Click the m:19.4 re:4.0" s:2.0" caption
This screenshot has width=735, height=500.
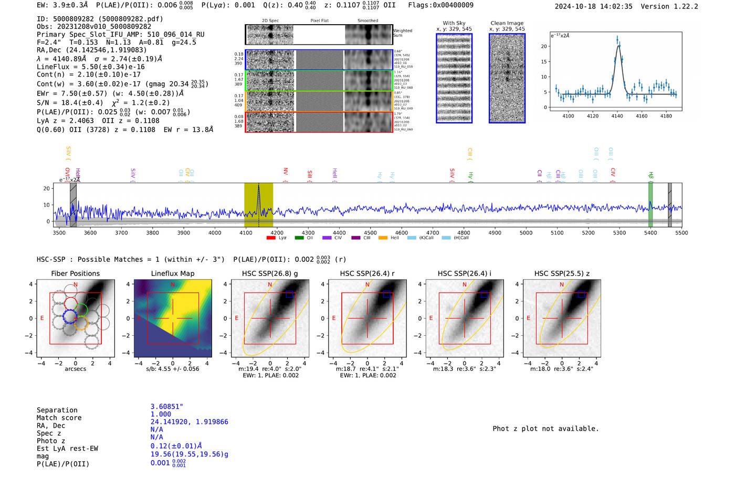(x=270, y=369)
